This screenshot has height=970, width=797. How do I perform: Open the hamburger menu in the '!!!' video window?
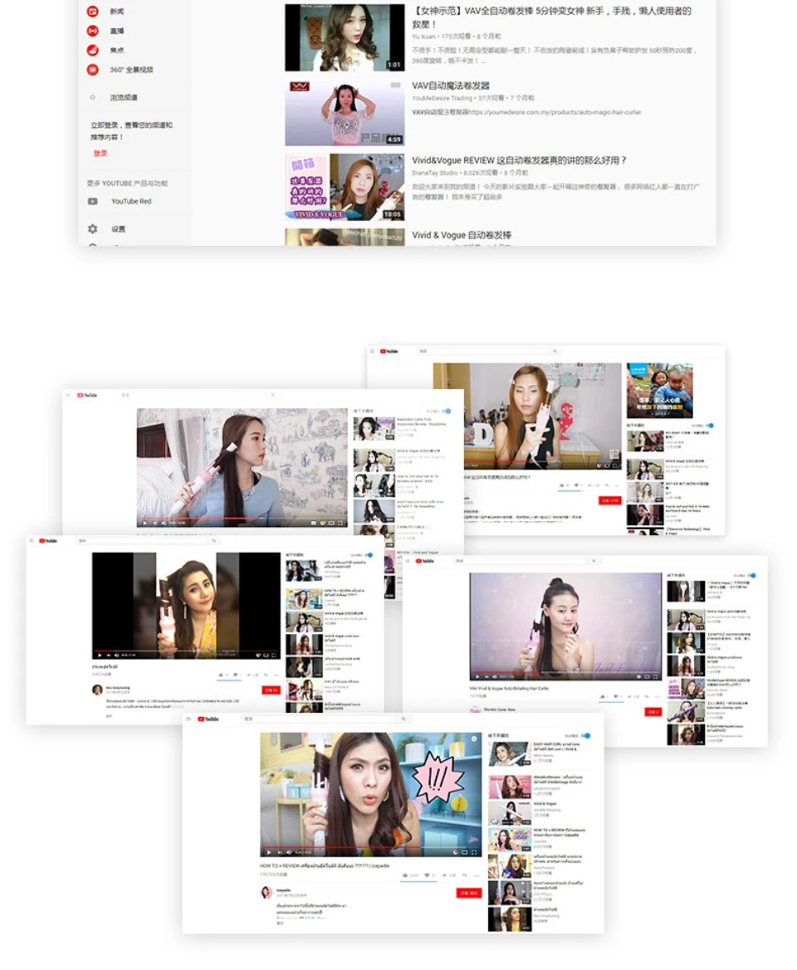(x=188, y=719)
